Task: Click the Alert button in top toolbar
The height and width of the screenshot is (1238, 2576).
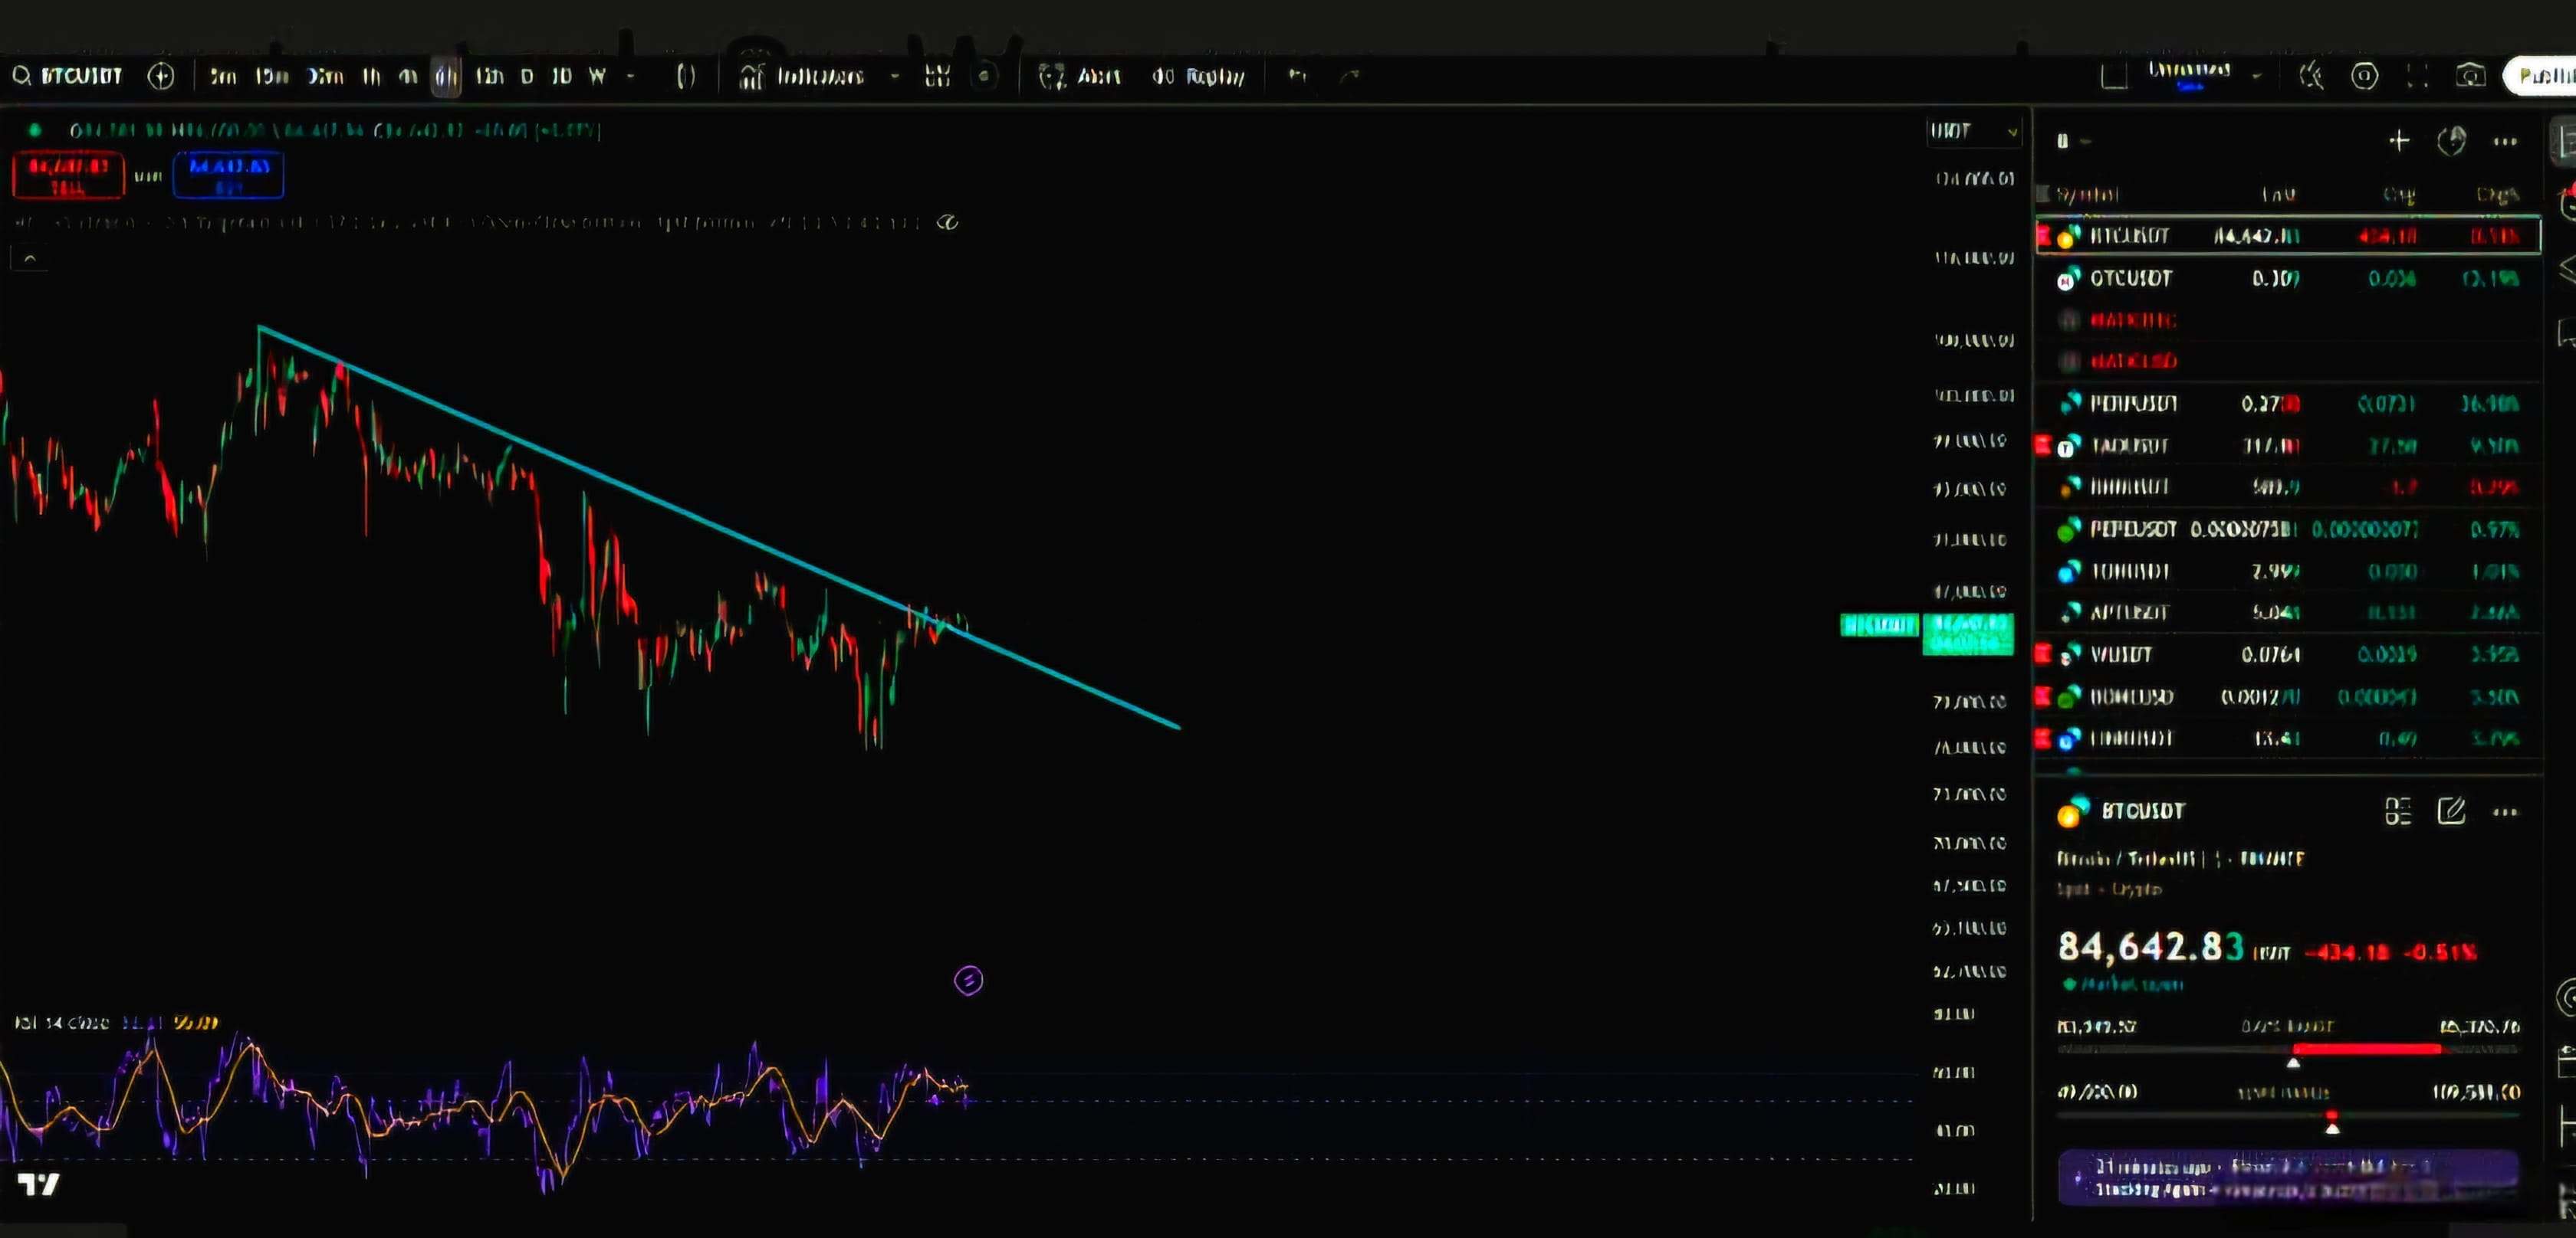Action: click(x=1080, y=76)
